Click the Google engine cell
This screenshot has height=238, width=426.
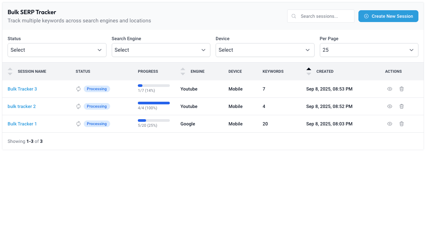coord(188,124)
